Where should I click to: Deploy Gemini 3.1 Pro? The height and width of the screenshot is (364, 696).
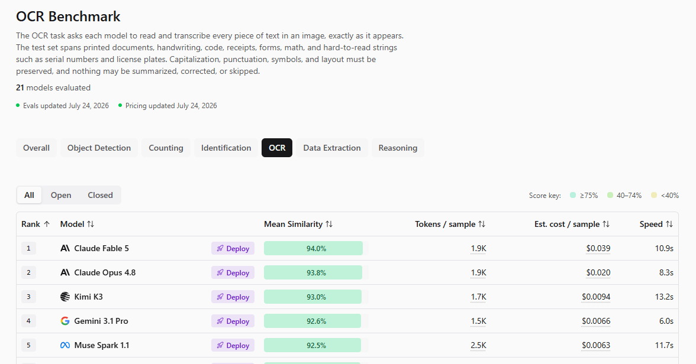coord(233,321)
